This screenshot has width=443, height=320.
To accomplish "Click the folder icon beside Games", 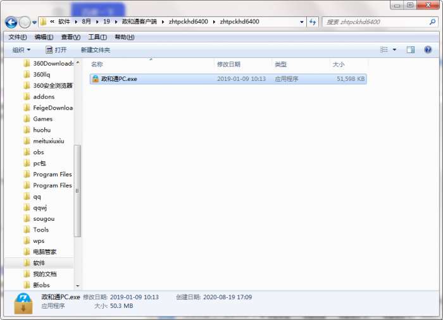I will pyautogui.click(x=27, y=119).
